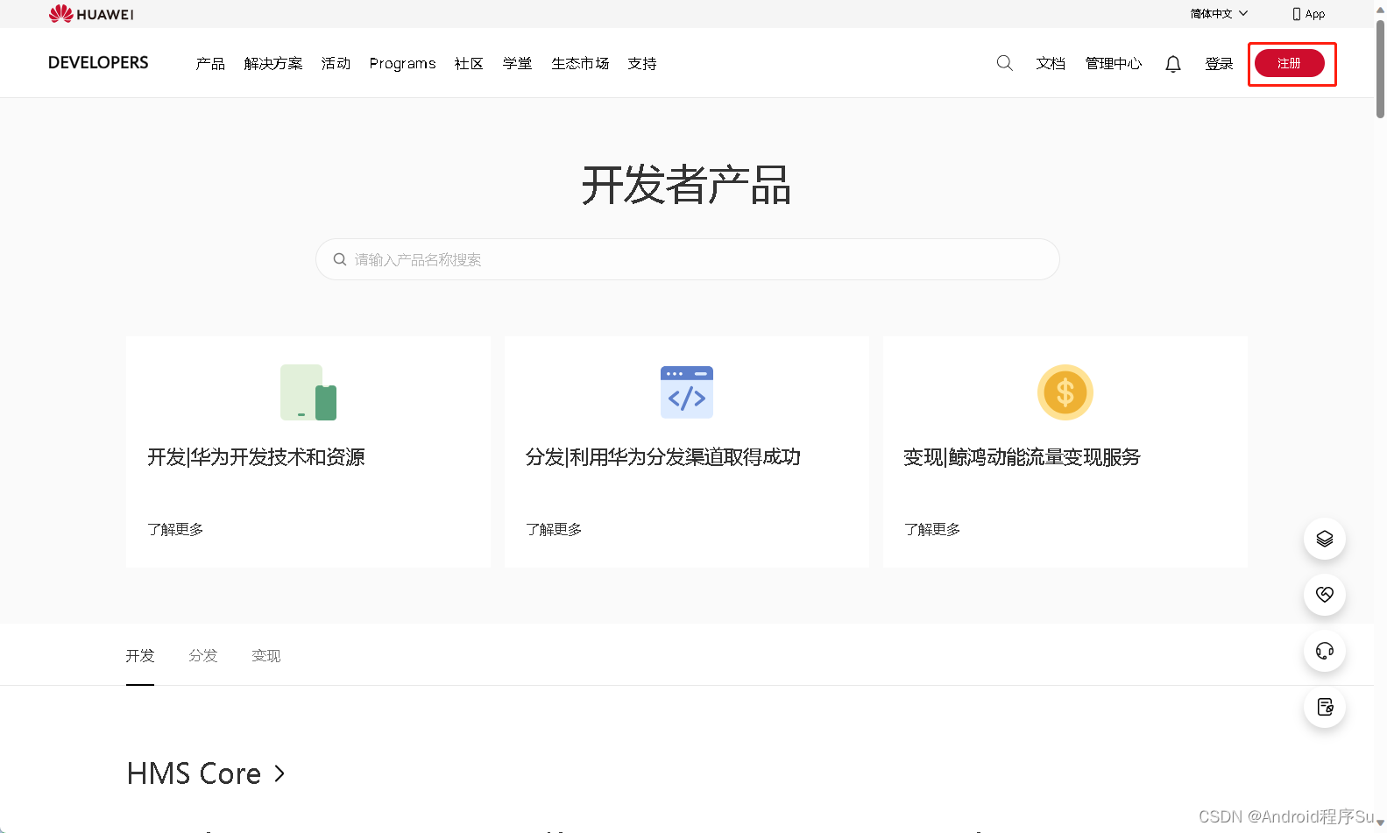
Task: Click the scrollbar down arrow
Action: pos(1380,823)
